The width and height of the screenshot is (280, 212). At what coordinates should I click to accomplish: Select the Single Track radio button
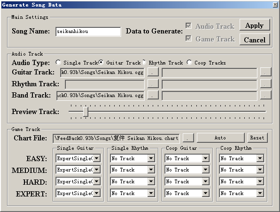pos(58,63)
